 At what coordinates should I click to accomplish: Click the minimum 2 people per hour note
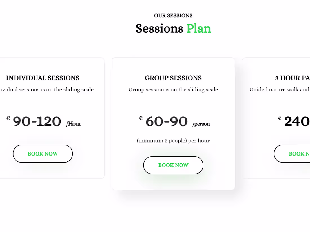click(173, 141)
